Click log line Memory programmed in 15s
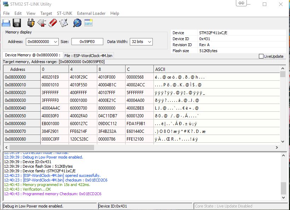Image resolution: width=290 pixels, height=210 pixels. (x=47, y=185)
